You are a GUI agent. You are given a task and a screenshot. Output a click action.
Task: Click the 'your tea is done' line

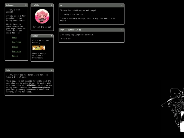(27, 76)
